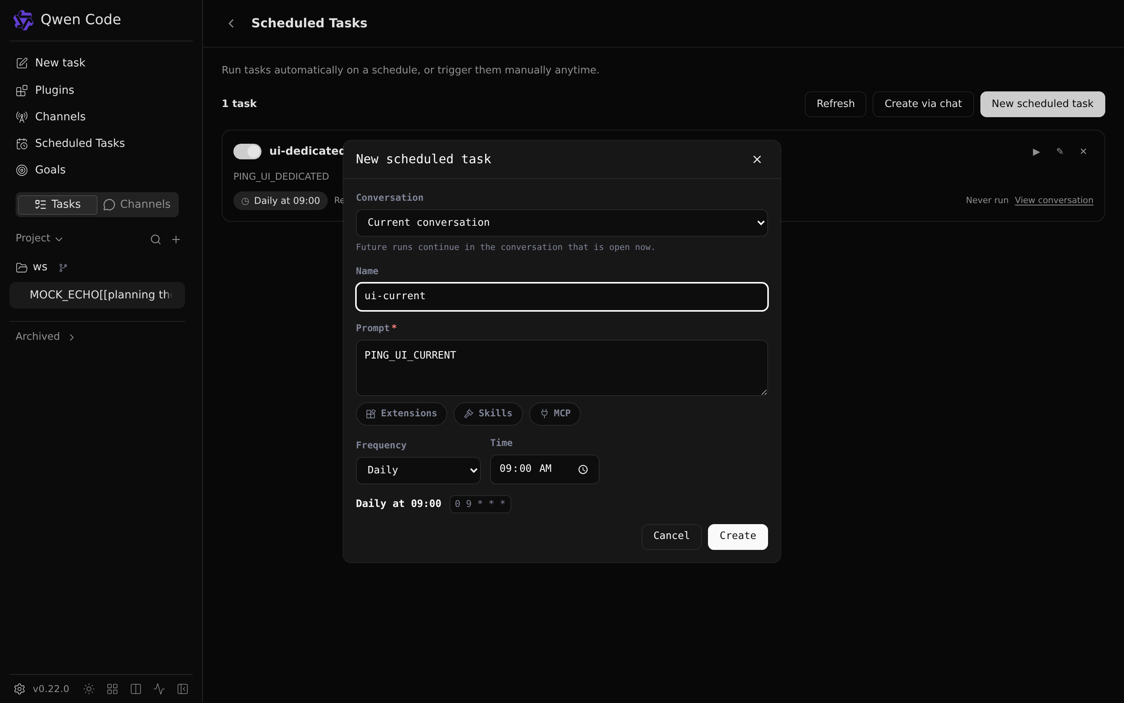Click the Name input field
Screen dimensions: 1124x703
coord(562,297)
